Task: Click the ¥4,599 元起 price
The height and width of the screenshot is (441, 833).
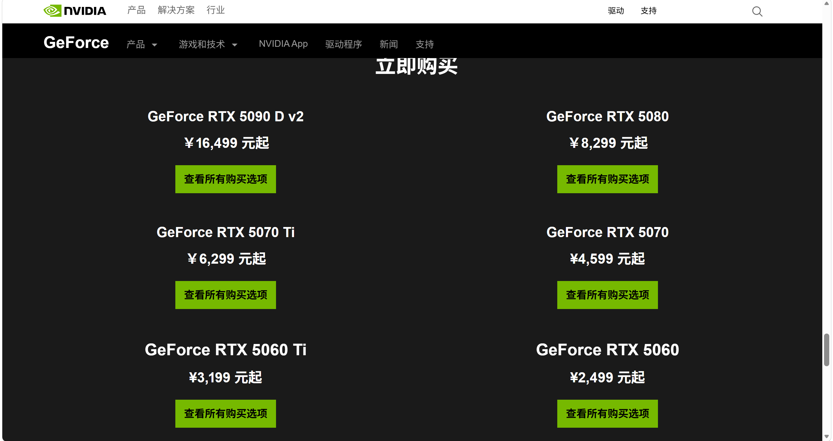Action: point(607,258)
